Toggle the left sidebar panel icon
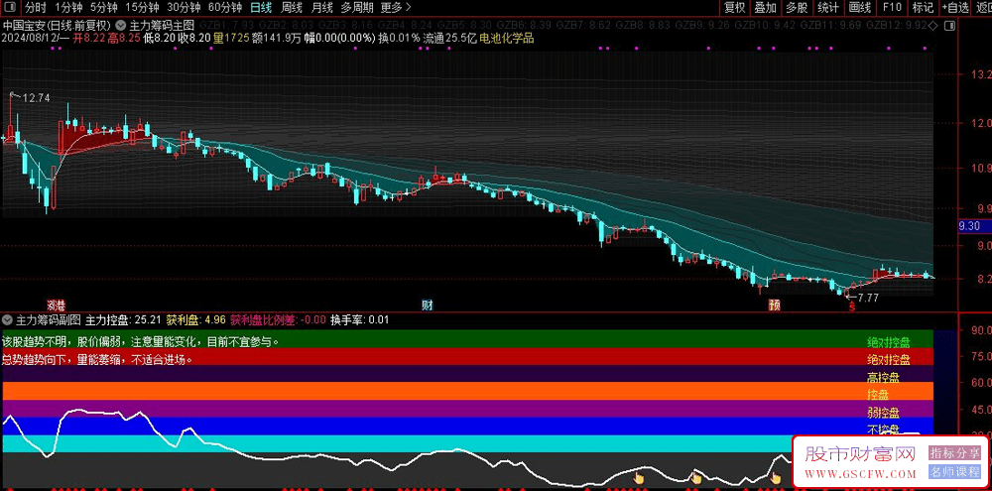This screenshot has width=992, height=491. click(x=11, y=8)
